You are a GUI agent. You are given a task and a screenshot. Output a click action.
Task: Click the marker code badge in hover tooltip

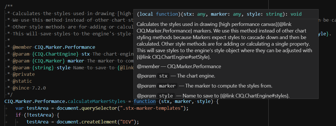click(x=167, y=86)
